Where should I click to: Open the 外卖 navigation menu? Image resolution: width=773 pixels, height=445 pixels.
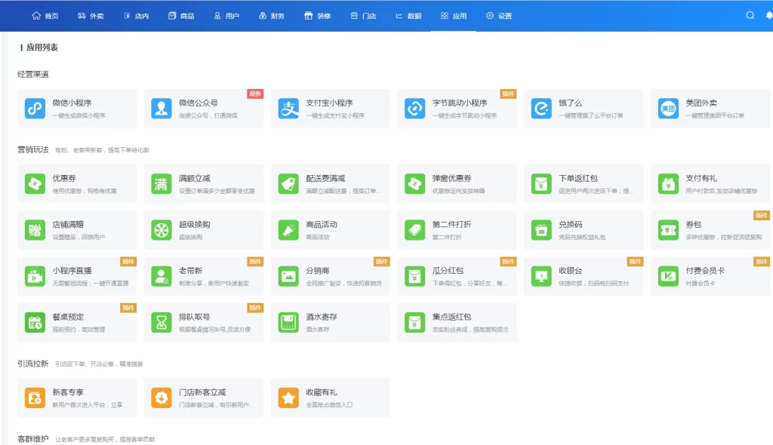(91, 16)
